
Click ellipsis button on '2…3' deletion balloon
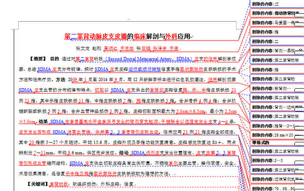(x=299, y=163)
